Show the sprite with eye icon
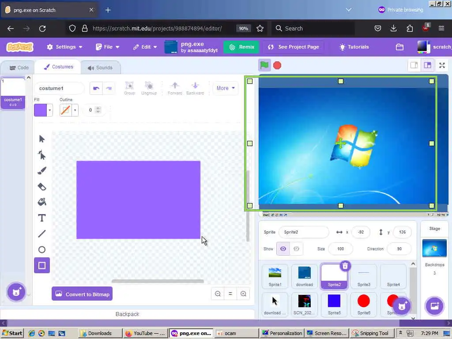 pos(283,249)
